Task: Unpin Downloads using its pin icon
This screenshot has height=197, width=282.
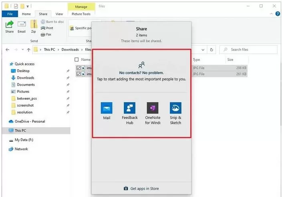Action: tap(68, 78)
